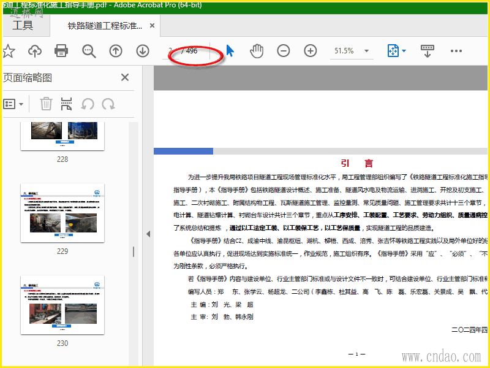The height and width of the screenshot is (368, 490).
Task: Rotate page counterclockwise
Action: 88,104
